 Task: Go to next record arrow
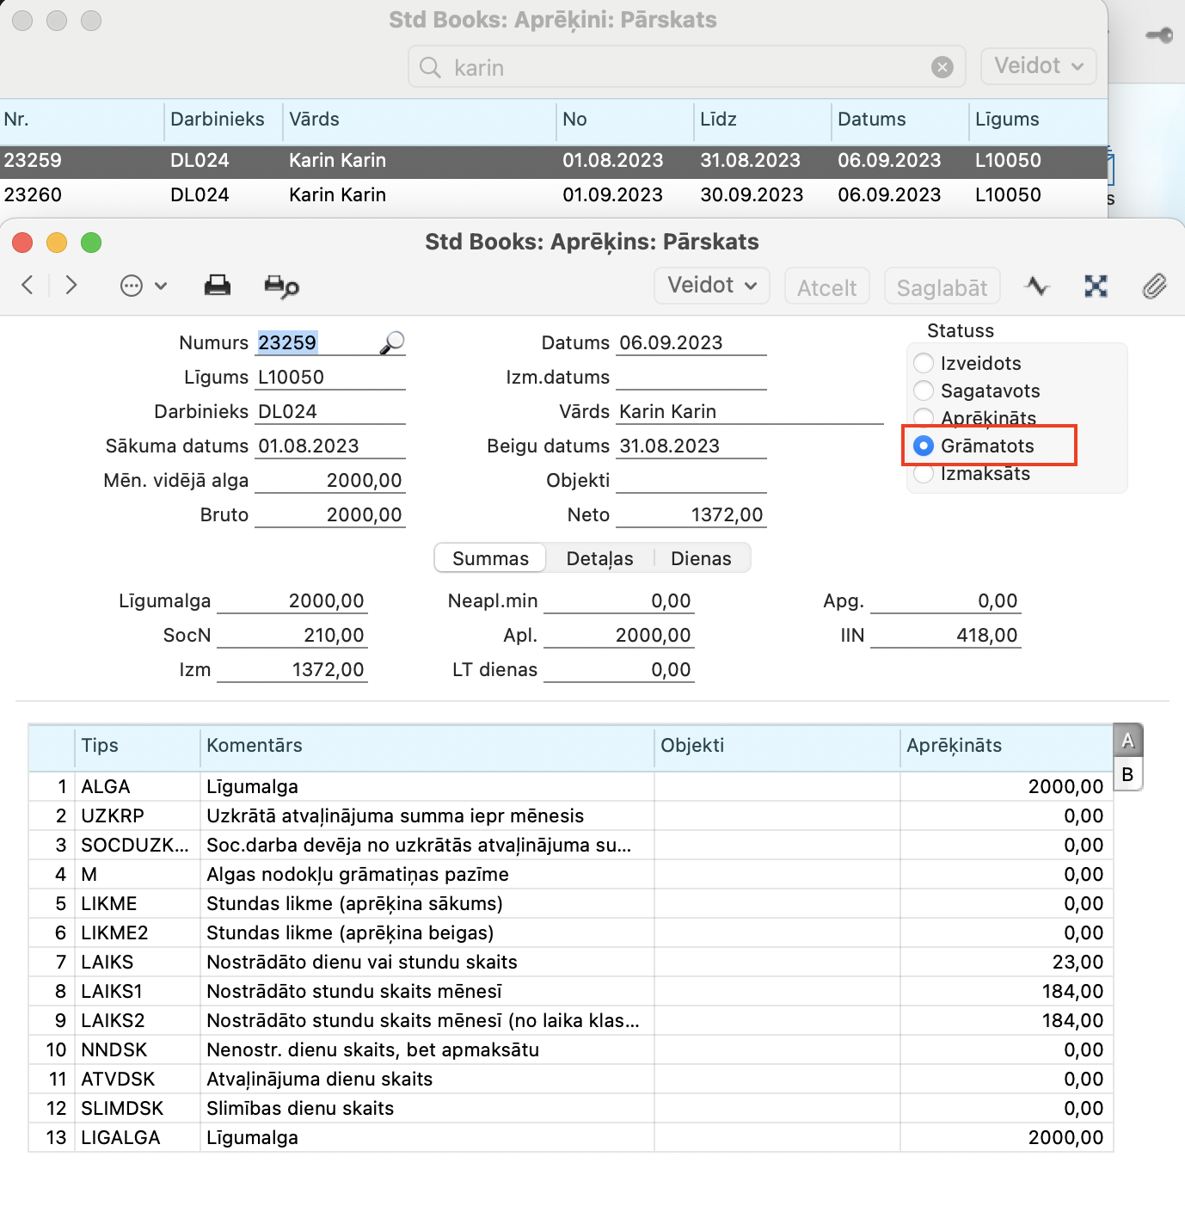pos(71,286)
